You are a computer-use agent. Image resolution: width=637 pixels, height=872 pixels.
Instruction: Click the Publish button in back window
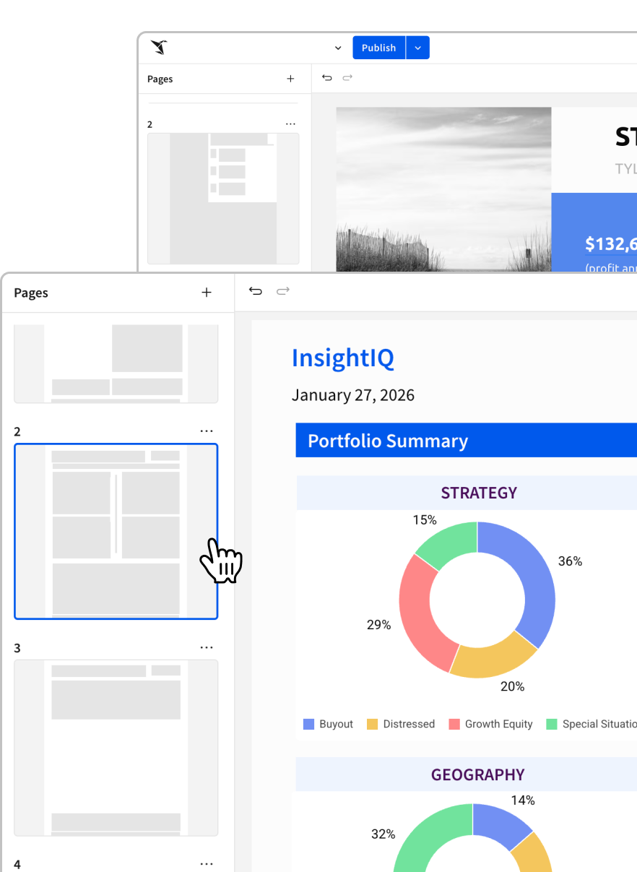[x=379, y=48]
